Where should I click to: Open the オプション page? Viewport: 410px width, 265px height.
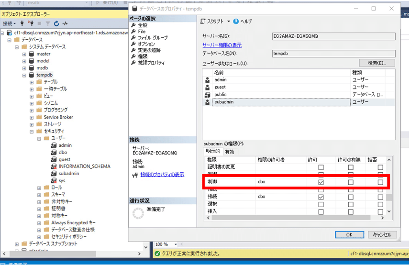tap(146, 44)
